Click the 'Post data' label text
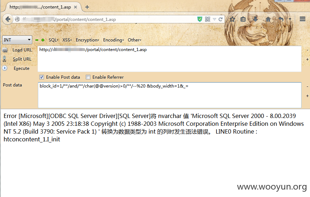 tap(12, 85)
